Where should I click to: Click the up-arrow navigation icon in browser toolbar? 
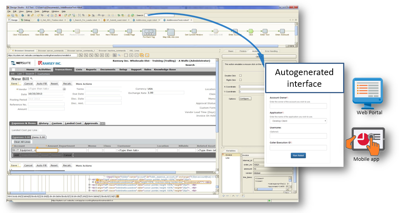click(x=107, y=55)
